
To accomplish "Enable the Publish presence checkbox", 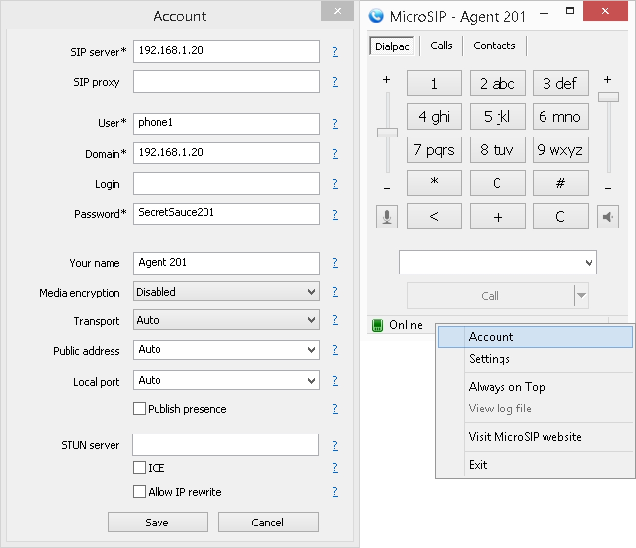I will (139, 409).
